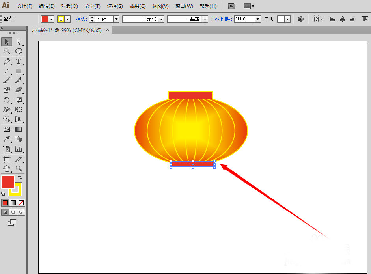
Task: Select the Pen tool
Action: point(7,62)
